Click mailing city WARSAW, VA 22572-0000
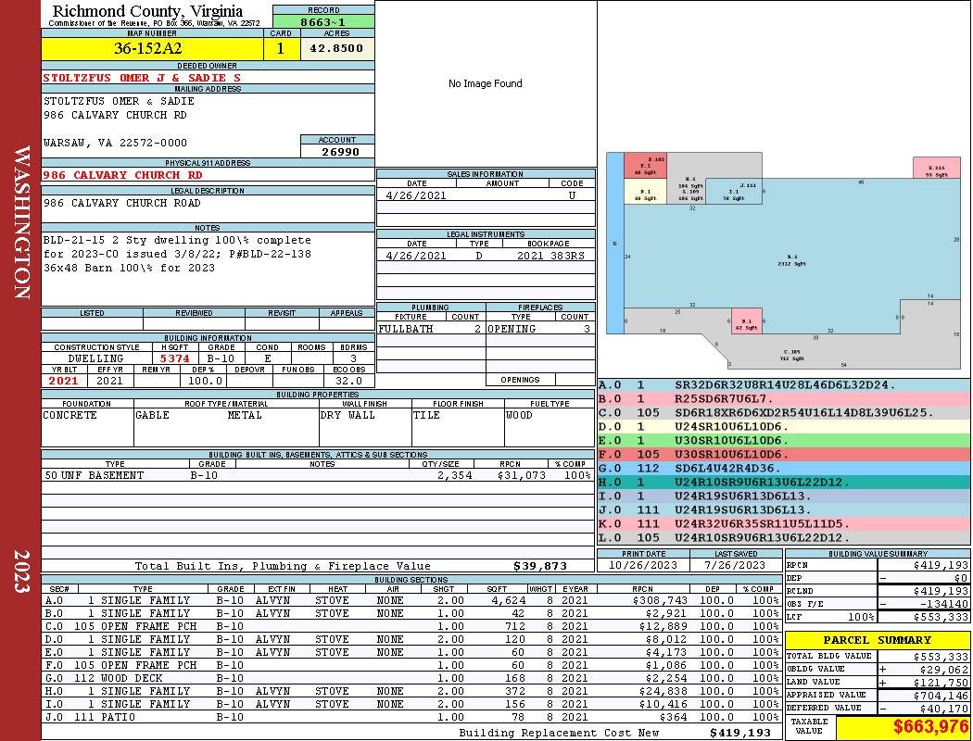Image resolution: width=973 pixels, height=741 pixels. pos(115,143)
